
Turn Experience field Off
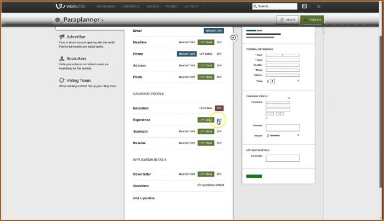(x=219, y=120)
